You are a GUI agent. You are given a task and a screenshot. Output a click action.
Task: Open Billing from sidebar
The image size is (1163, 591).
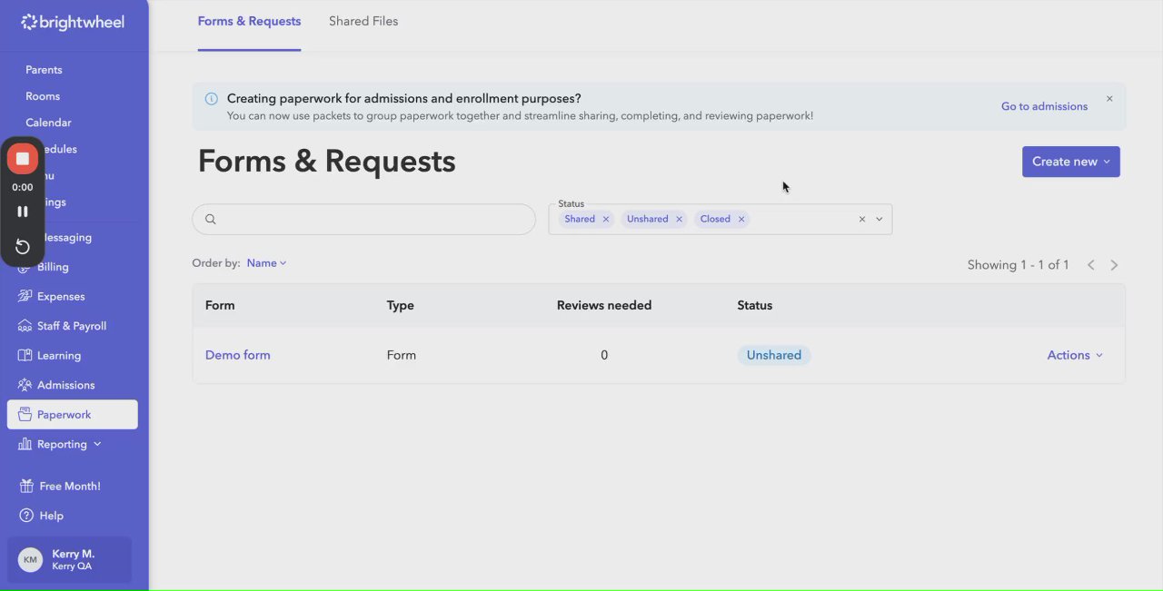coord(53,267)
